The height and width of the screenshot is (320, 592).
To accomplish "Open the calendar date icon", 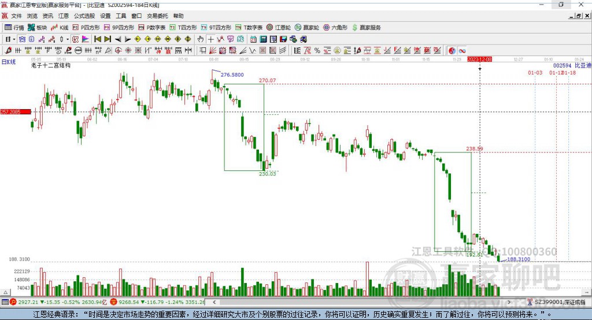I will pos(253,39).
